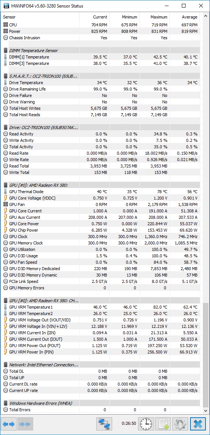This screenshot has height=435, width=210.
Task: Click the expand columns blue arrows button
Action: [x=9, y=424]
